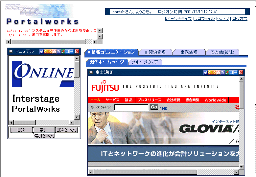Open the 事務処理 tab

tap(189, 52)
